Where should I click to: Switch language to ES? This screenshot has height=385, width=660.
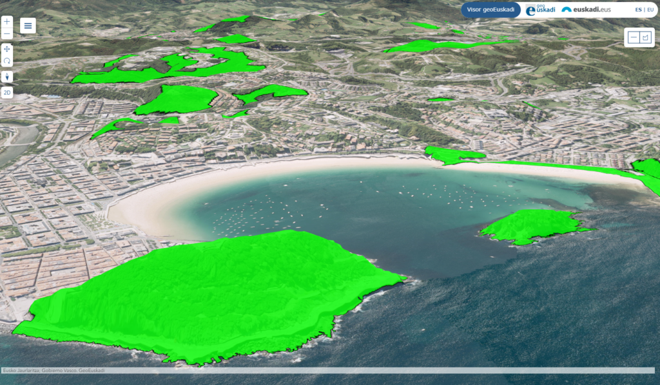pos(638,10)
